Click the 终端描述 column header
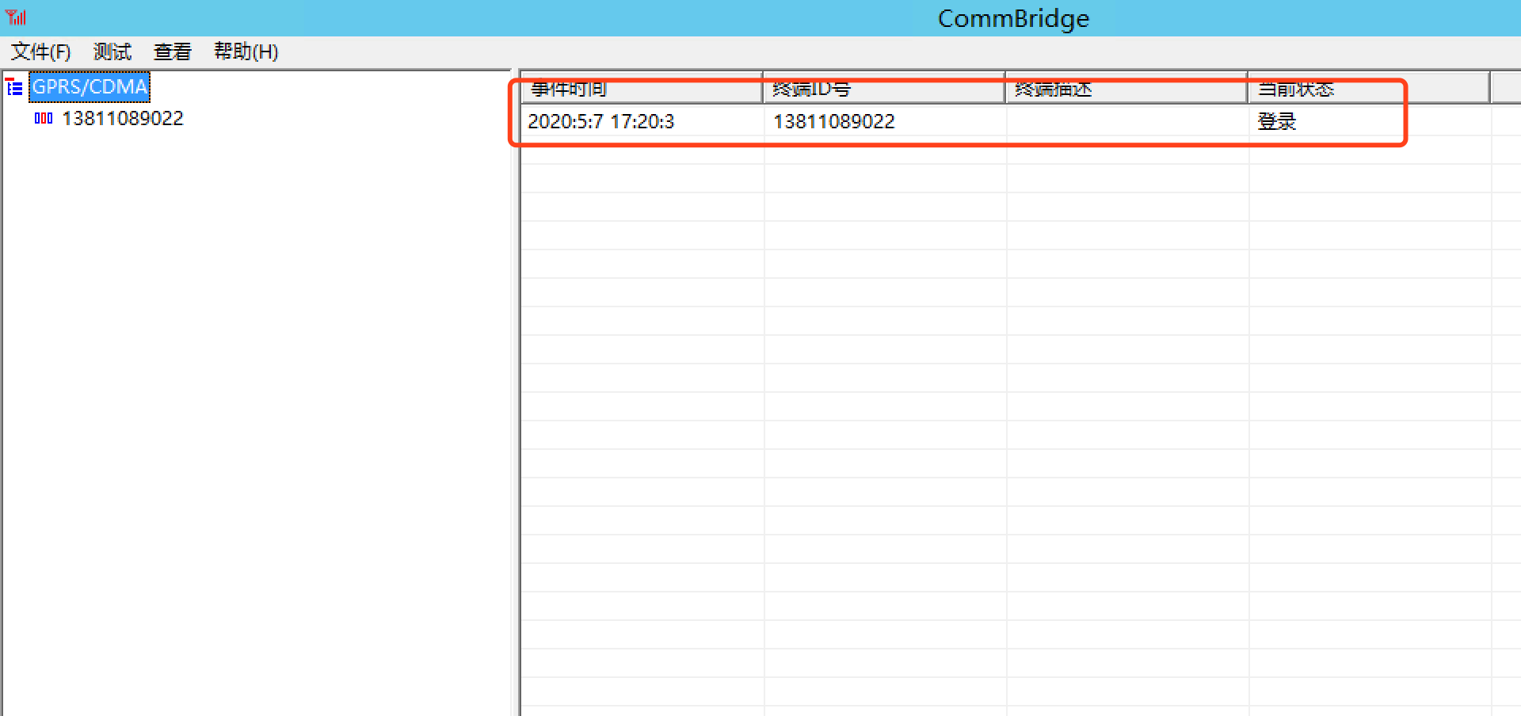 (x=1126, y=89)
